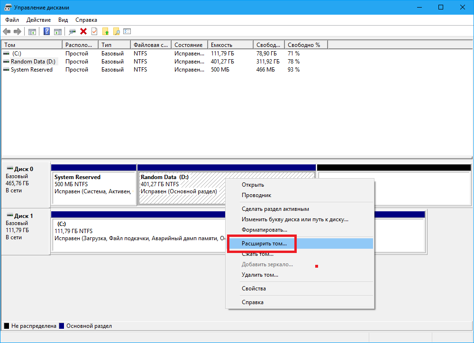Screen dimensions: 474x343
Task: Click the Back arrow toolbar icon
Action: (7, 31)
